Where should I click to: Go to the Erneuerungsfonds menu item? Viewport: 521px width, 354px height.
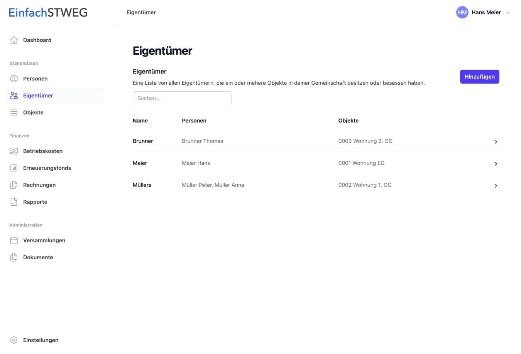coord(47,168)
